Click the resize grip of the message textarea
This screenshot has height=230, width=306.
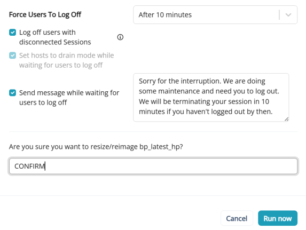tap(286, 119)
